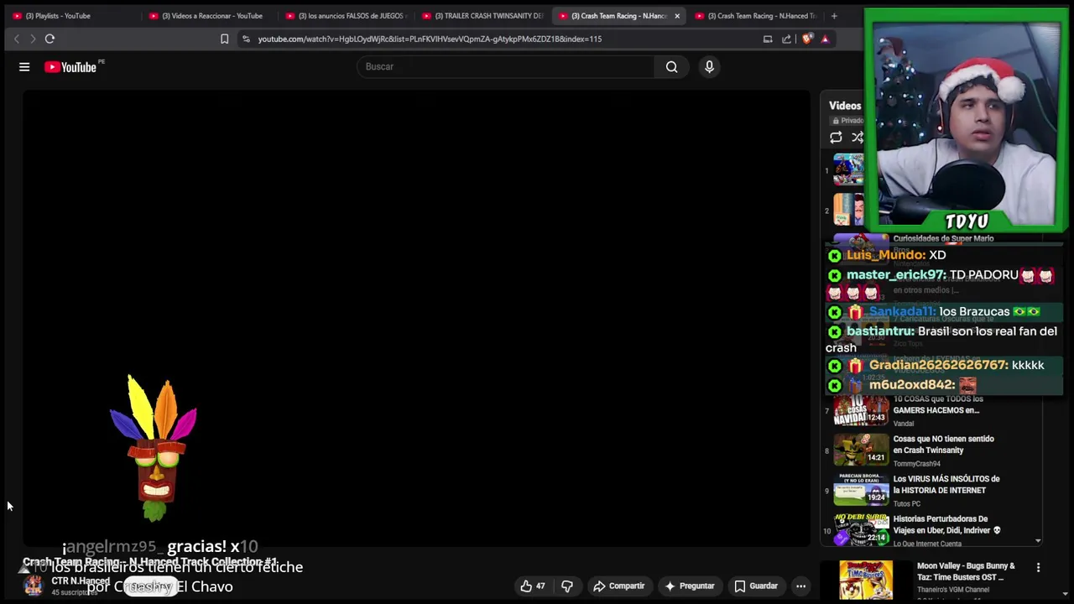Click 19:24 thumbnail in playlist
This screenshot has height=604, width=1074.
point(861,491)
